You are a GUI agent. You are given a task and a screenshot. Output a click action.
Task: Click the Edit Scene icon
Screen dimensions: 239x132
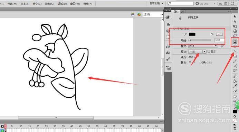click(133, 14)
